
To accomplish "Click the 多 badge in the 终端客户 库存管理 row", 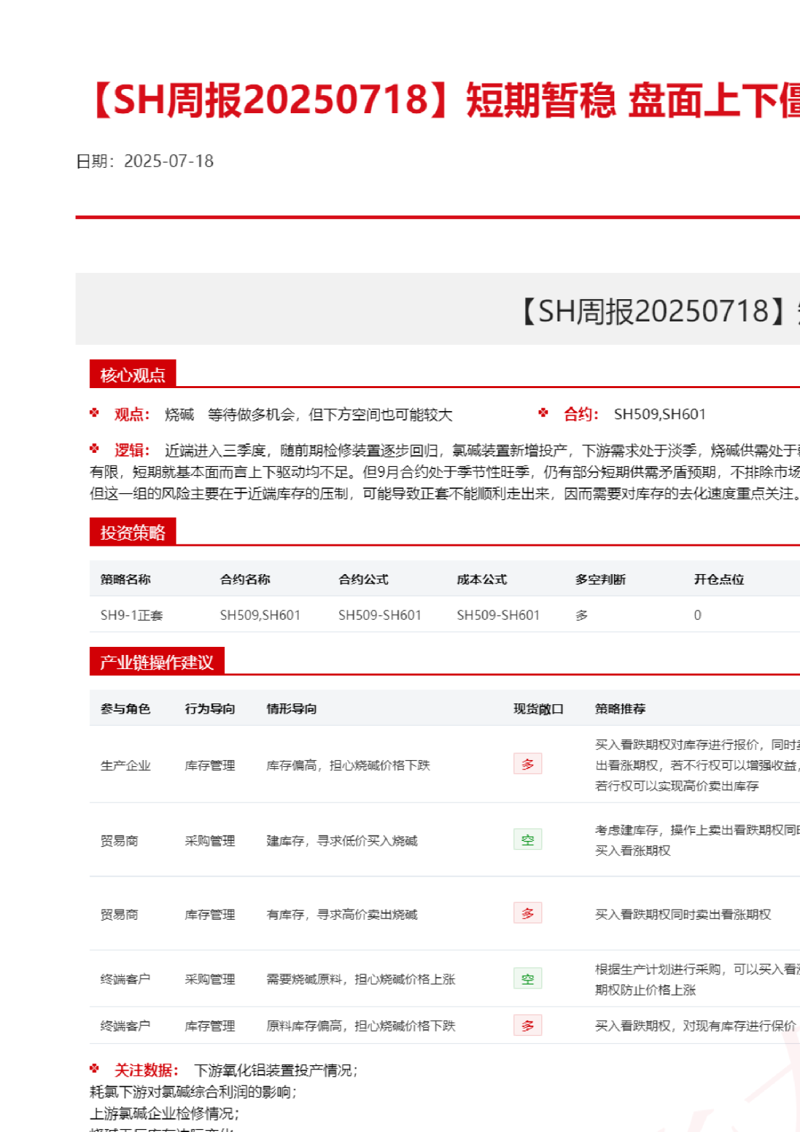I will click(527, 1026).
